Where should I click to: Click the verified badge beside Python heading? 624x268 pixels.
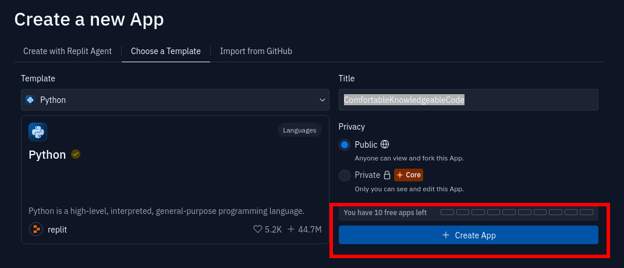tap(76, 154)
